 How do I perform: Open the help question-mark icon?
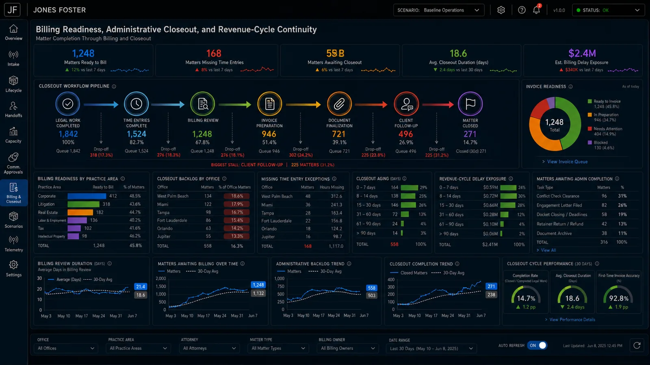click(522, 10)
